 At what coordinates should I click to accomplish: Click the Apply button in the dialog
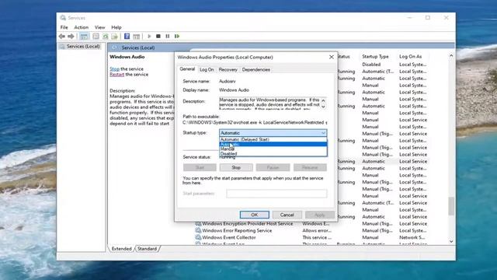point(320,215)
